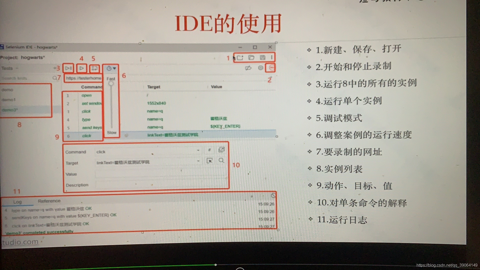Switch to the Log tab
This screenshot has width=480, height=270.
17,202
